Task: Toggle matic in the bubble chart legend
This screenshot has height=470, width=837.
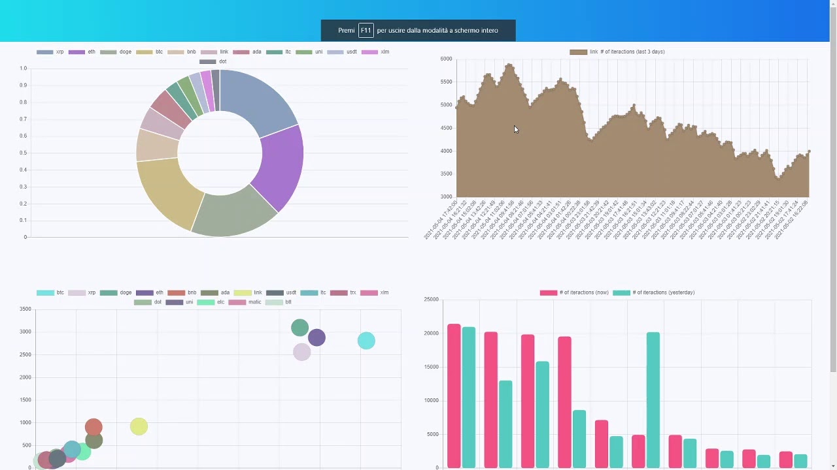Action: pyautogui.click(x=245, y=302)
